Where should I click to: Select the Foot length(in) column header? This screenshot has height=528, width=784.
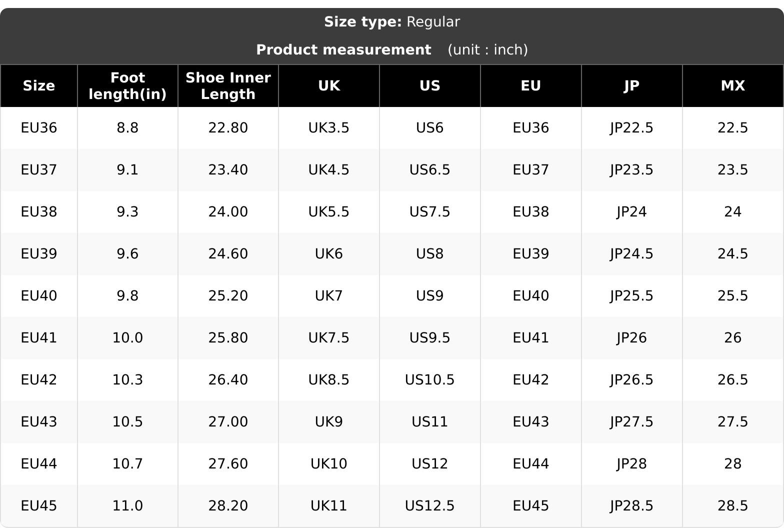point(127,86)
